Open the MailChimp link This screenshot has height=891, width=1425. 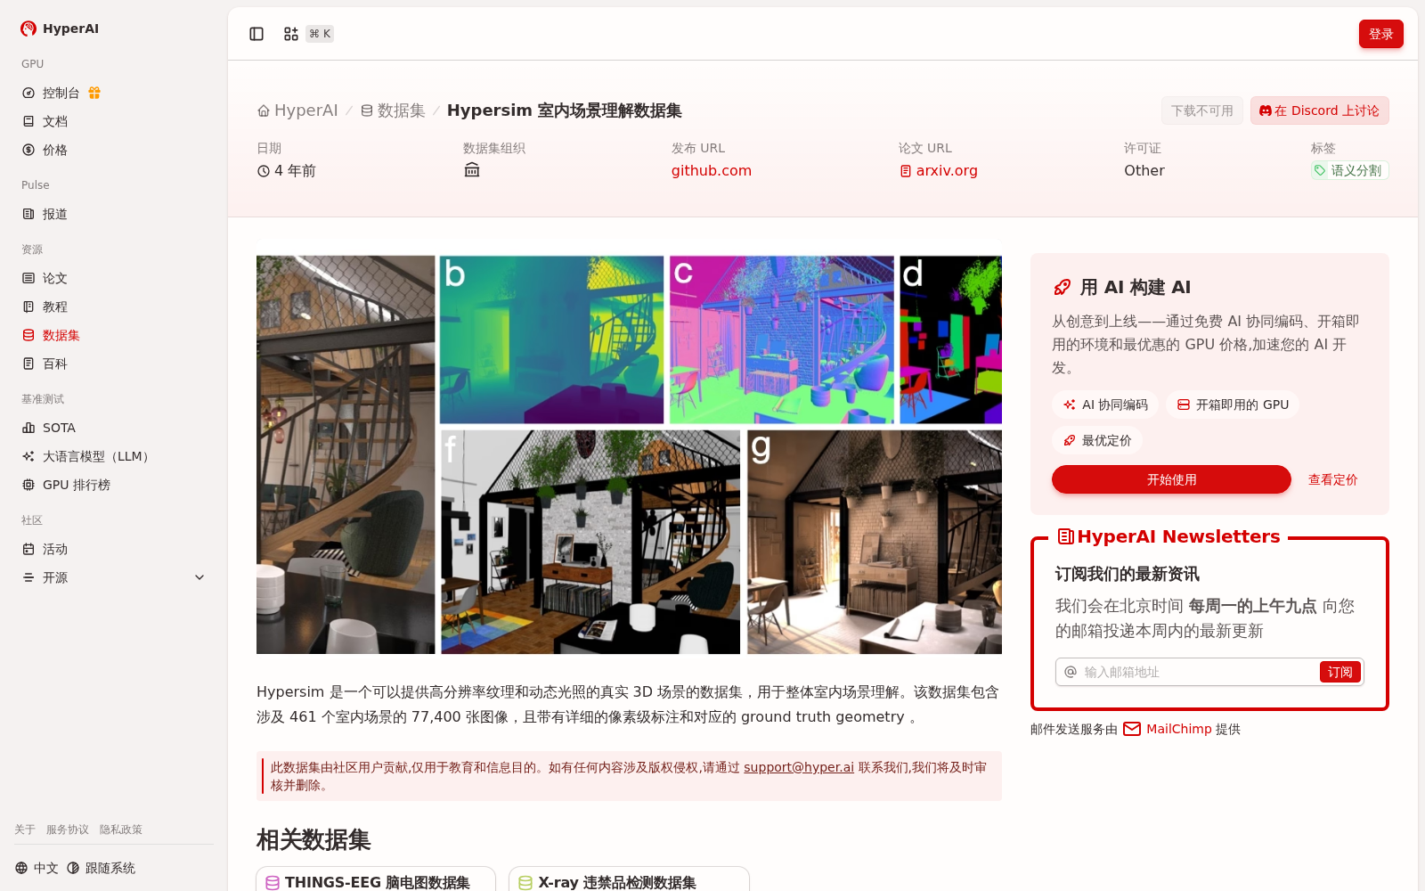point(1179,729)
